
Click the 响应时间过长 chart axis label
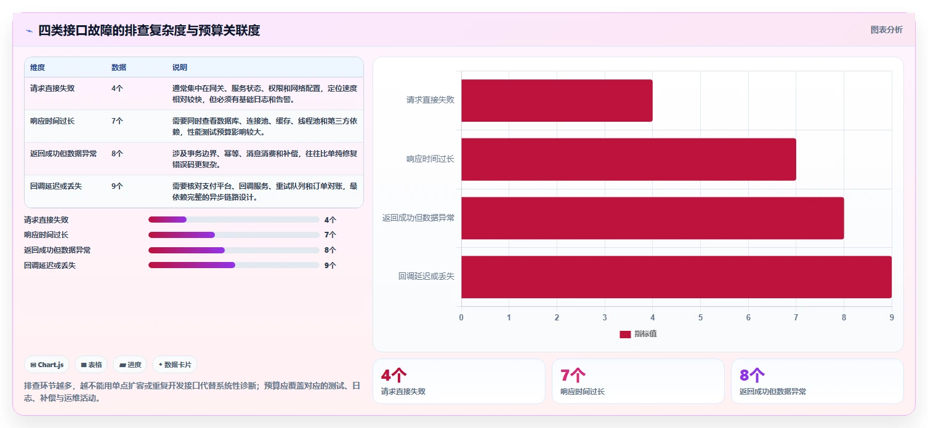tap(430, 159)
